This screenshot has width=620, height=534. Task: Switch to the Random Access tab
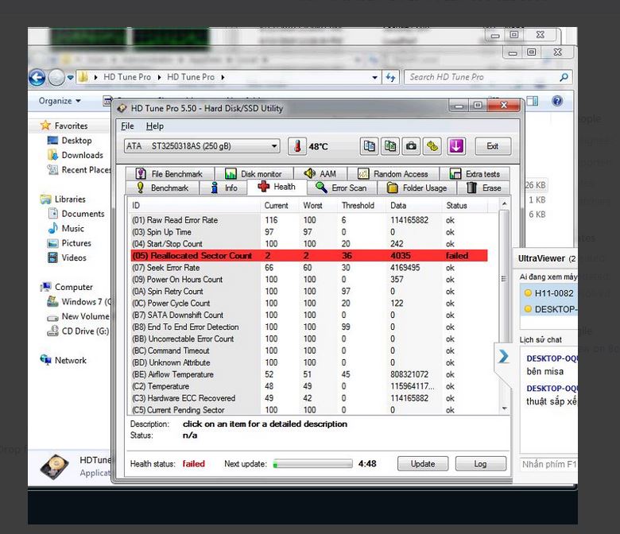[393, 174]
